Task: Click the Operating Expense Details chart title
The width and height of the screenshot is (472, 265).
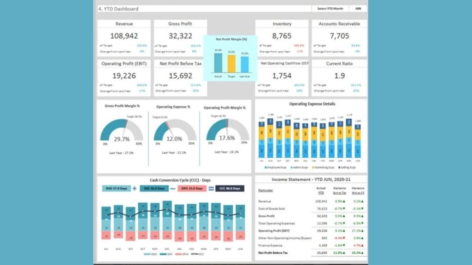Action: (312, 104)
